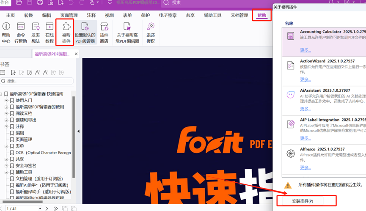The image size is (366, 211).
Task: Collapse the bookmarks panel with the arrow handle
Action: 79,131
